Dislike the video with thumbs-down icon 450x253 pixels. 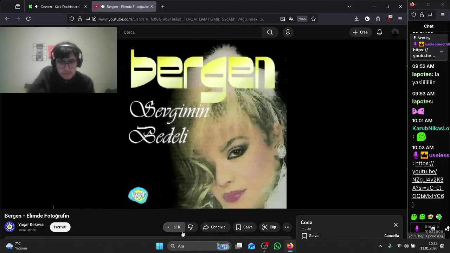click(191, 227)
